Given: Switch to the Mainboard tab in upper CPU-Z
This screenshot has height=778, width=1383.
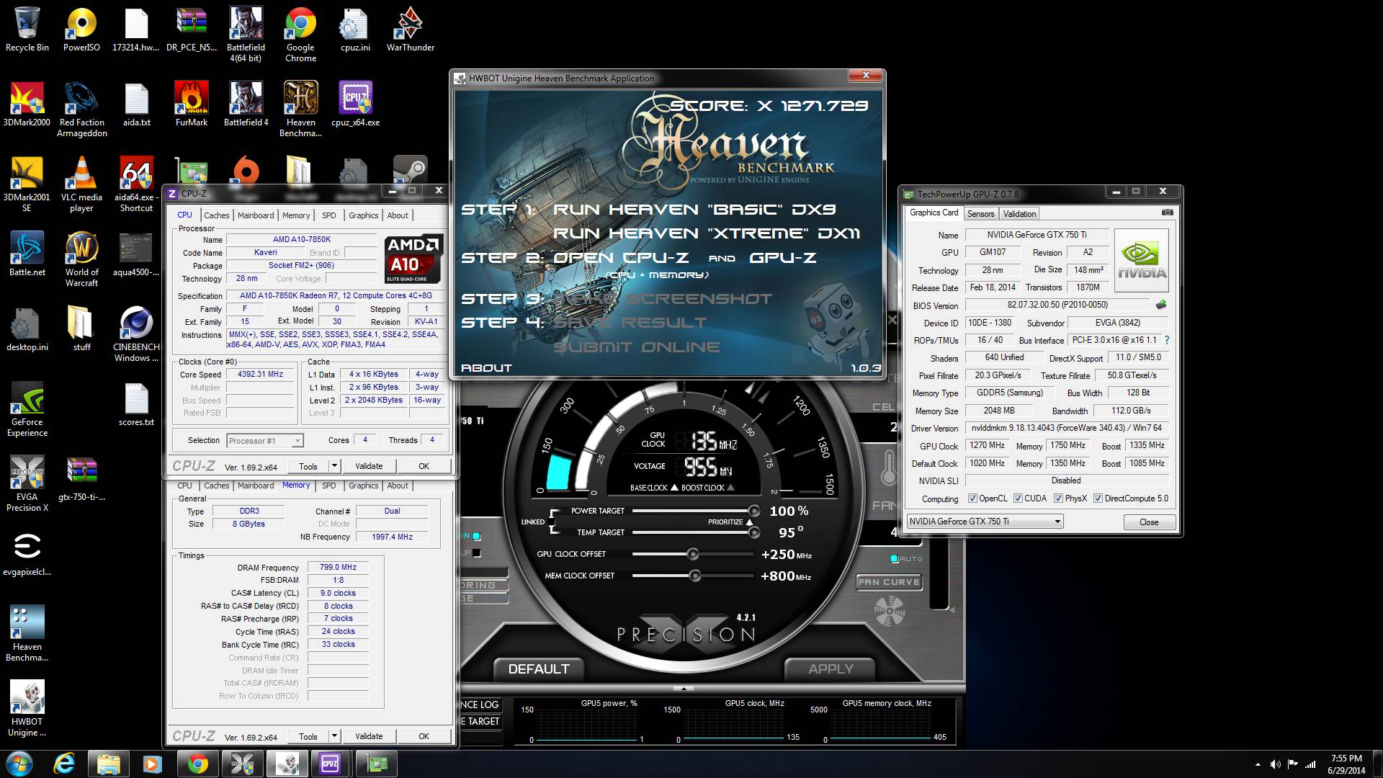Looking at the screenshot, I should (x=256, y=215).
